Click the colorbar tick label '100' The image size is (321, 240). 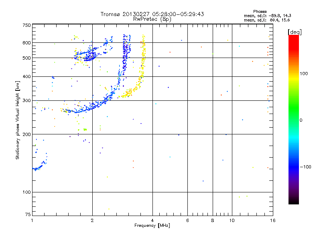click(304, 74)
